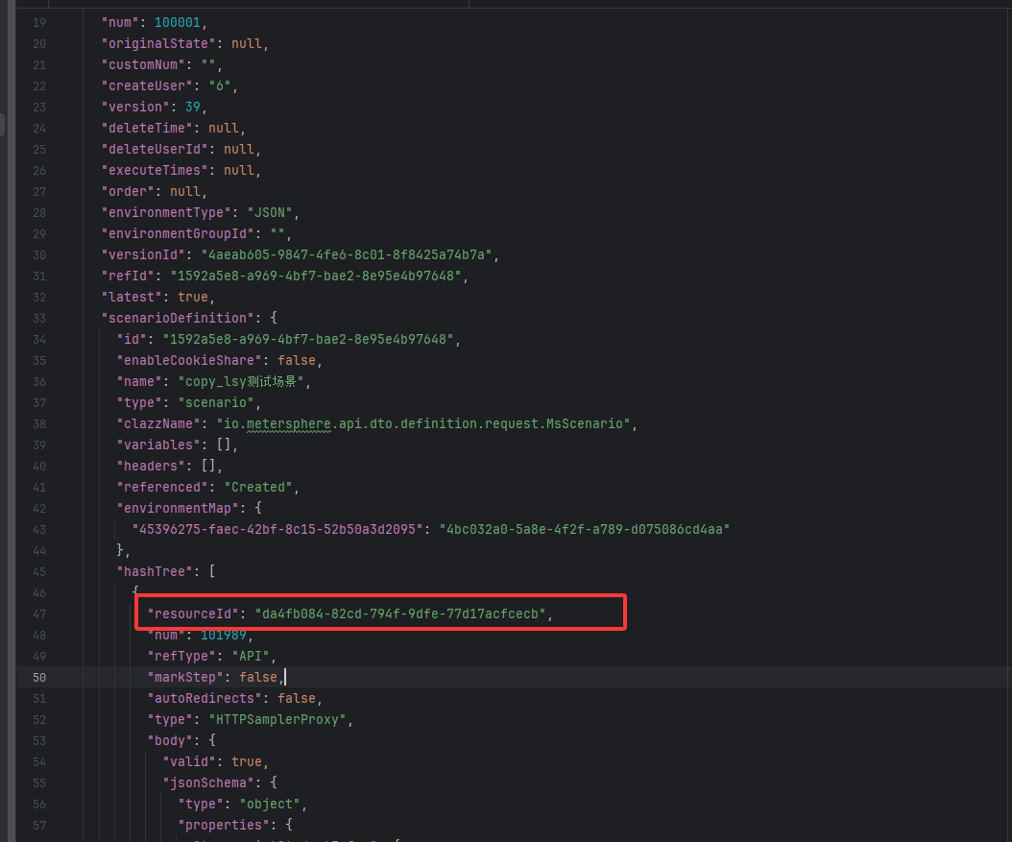
Task: Select the "Created" value of referenced
Action: pyautogui.click(x=258, y=487)
